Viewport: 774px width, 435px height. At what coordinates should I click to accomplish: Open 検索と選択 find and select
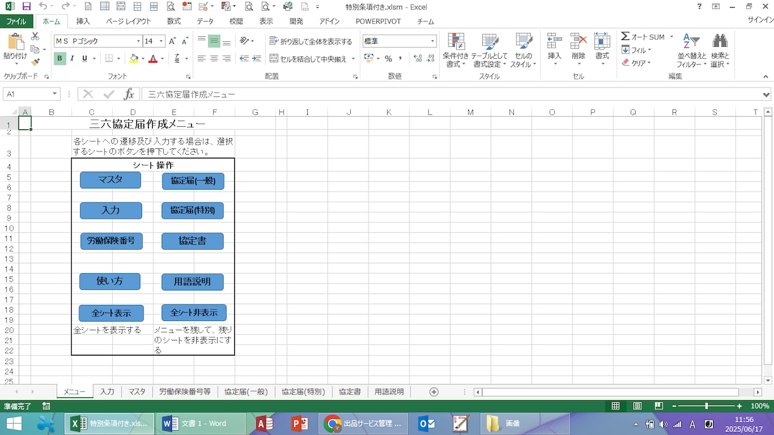(720, 51)
